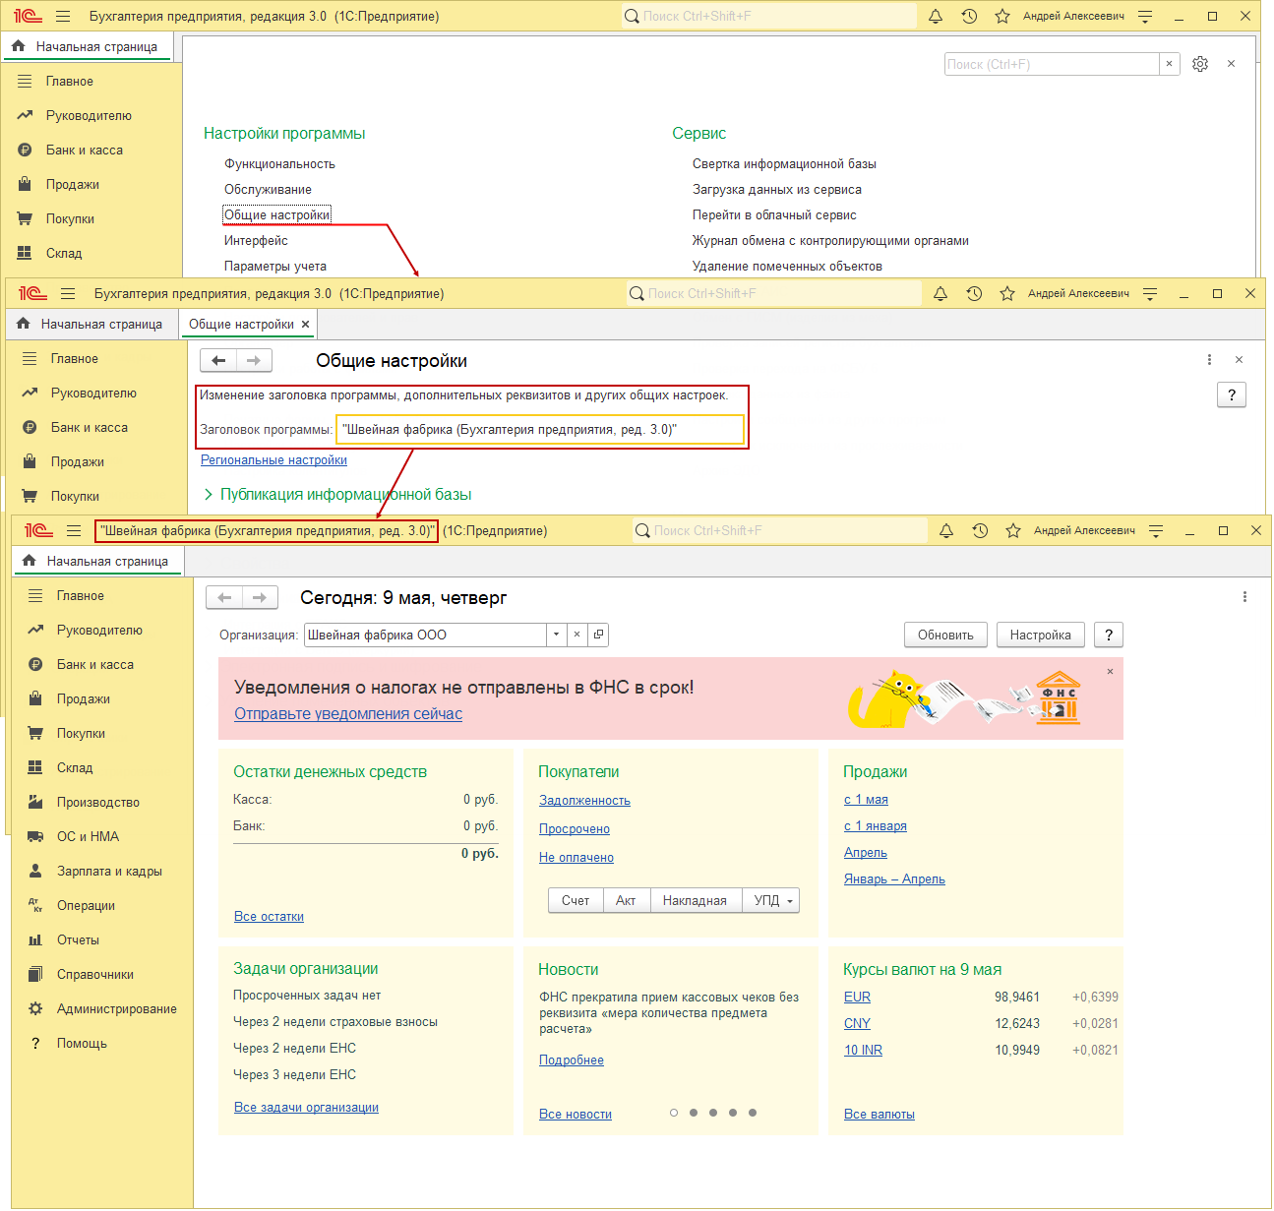Open Покупки section in bottom window sidebar
The image size is (1274, 1211).
[x=81, y=733]
